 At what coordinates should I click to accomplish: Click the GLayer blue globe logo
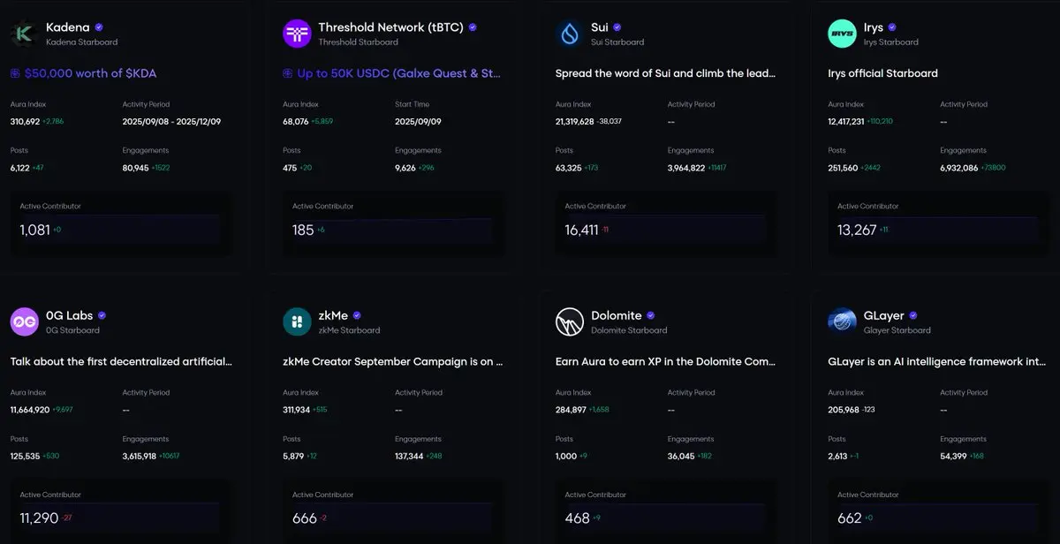point(842,322)
